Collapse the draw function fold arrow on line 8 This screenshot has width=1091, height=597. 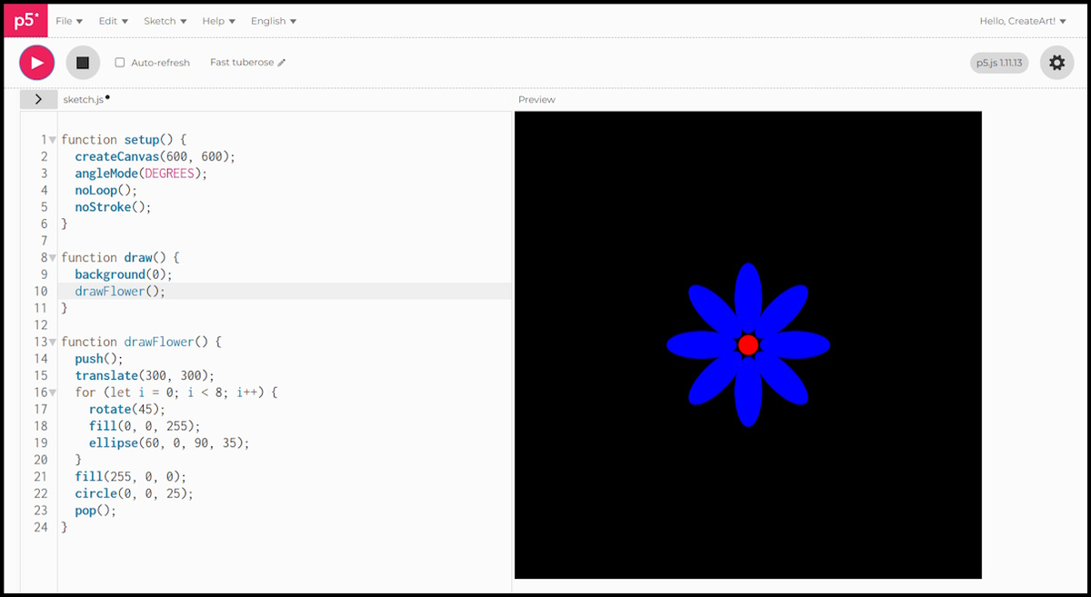click(x=53, y=258)
